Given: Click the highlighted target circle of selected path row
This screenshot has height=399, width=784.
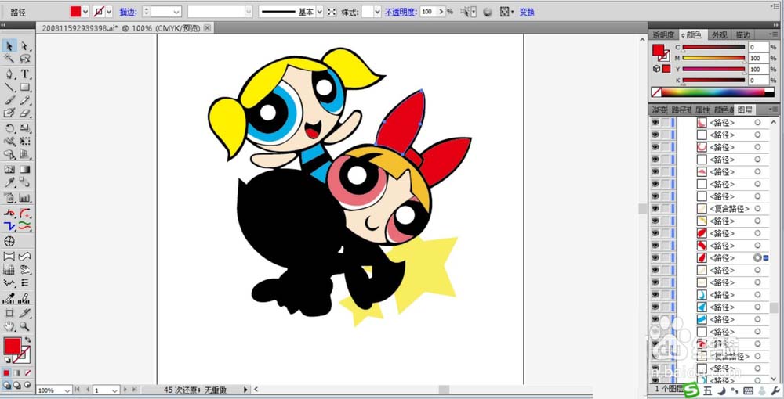Looking at the screenshot, I should click(x=757, y=258).
